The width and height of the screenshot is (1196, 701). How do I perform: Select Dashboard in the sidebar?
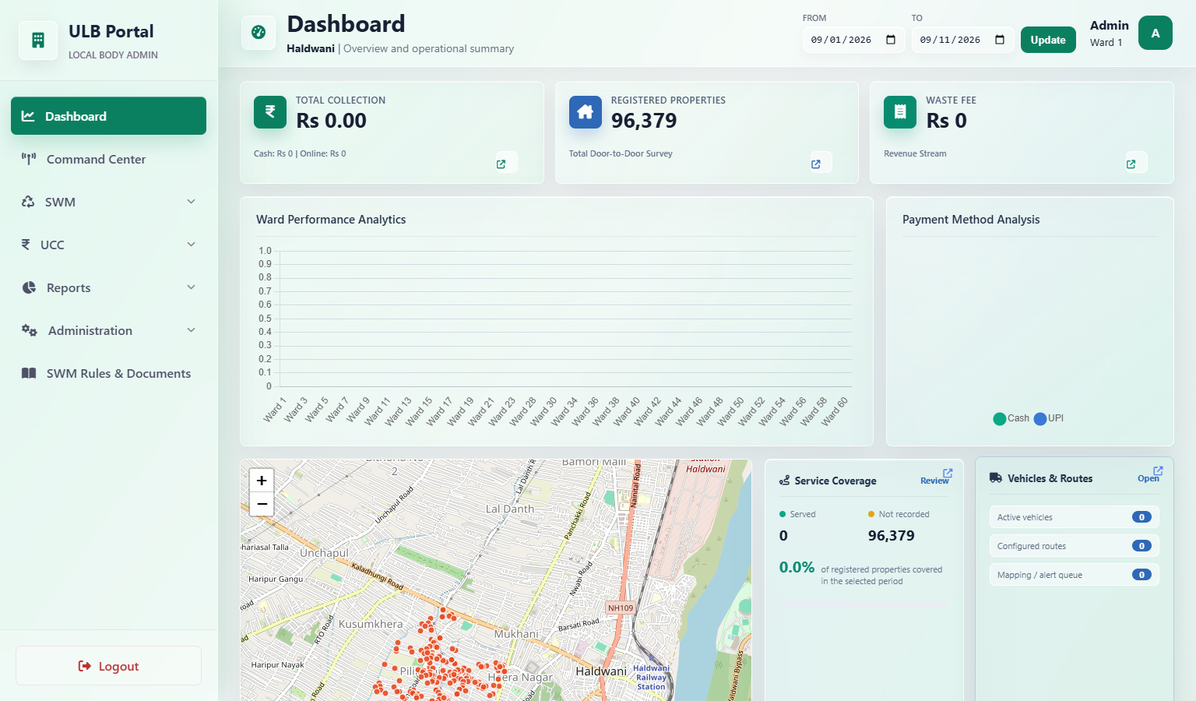tap(108, 116)
